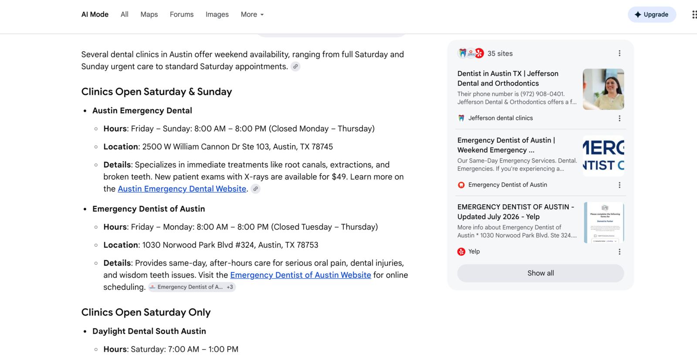Viewport: 697px width, 356px height.
Task: Open the Google apps grid icon
Action: tap(694, 14)
